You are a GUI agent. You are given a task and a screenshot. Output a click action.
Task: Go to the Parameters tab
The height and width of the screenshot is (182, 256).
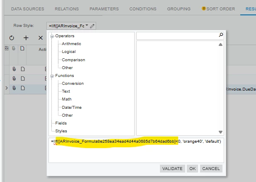click(104, 9)
